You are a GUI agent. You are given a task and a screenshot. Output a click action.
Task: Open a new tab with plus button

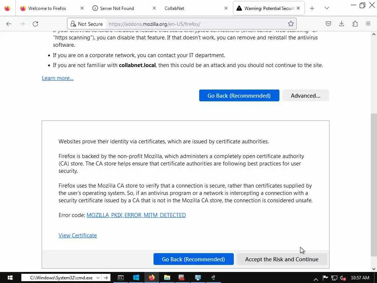pyautogui.click(x=312, y=8)
